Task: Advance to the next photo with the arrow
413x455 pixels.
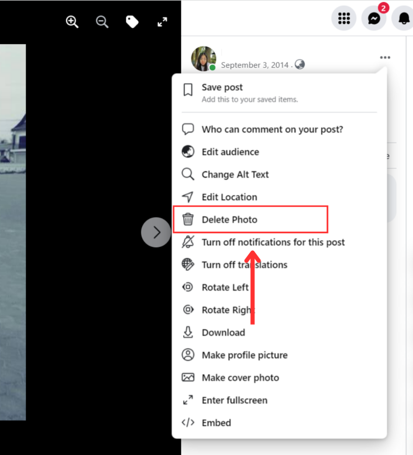Action: 156,232
